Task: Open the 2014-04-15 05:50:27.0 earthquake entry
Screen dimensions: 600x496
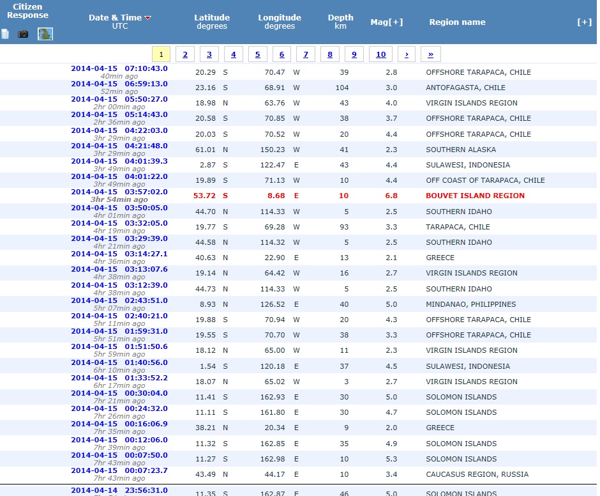Action: (119, 99)
